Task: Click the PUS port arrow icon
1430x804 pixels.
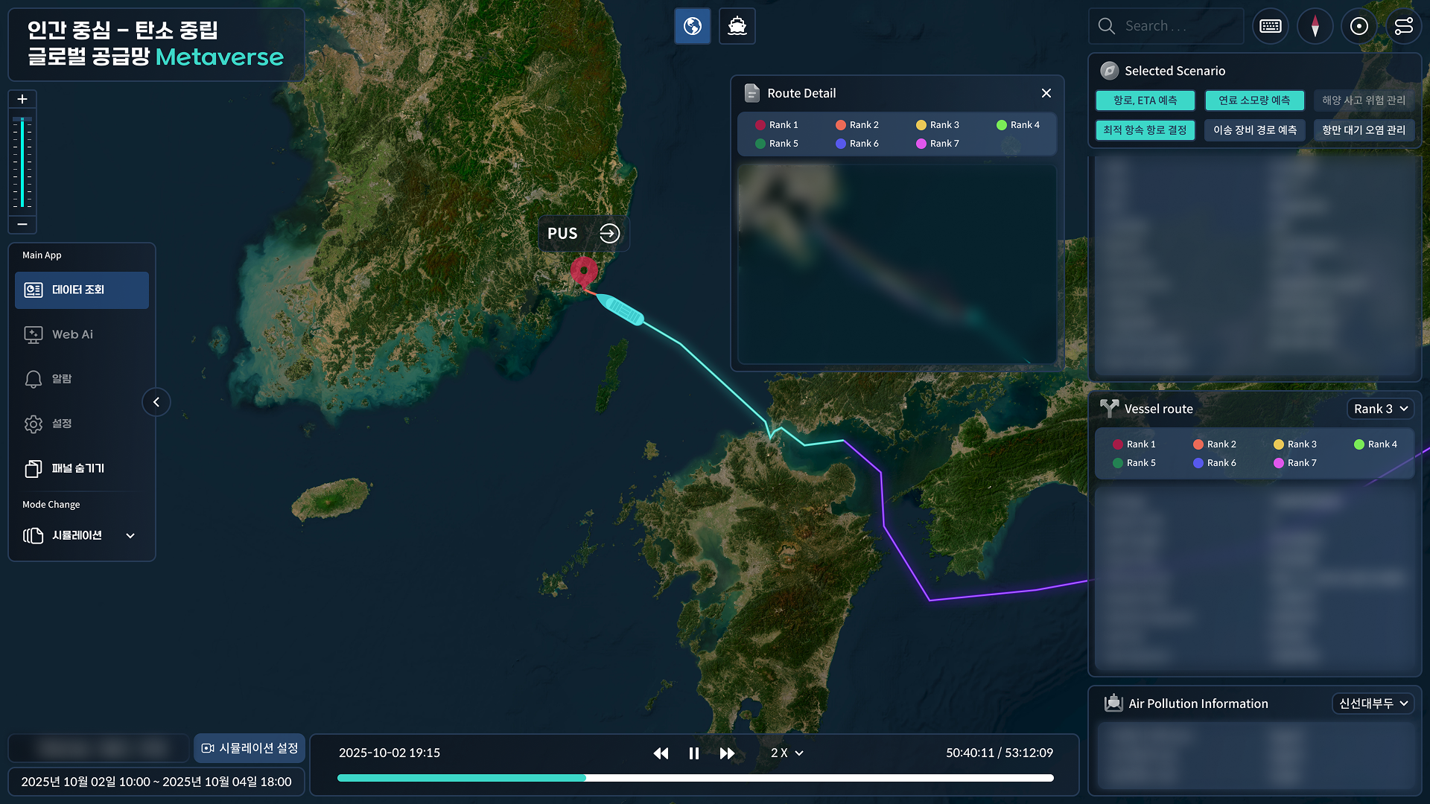Action: click(609, 234)
